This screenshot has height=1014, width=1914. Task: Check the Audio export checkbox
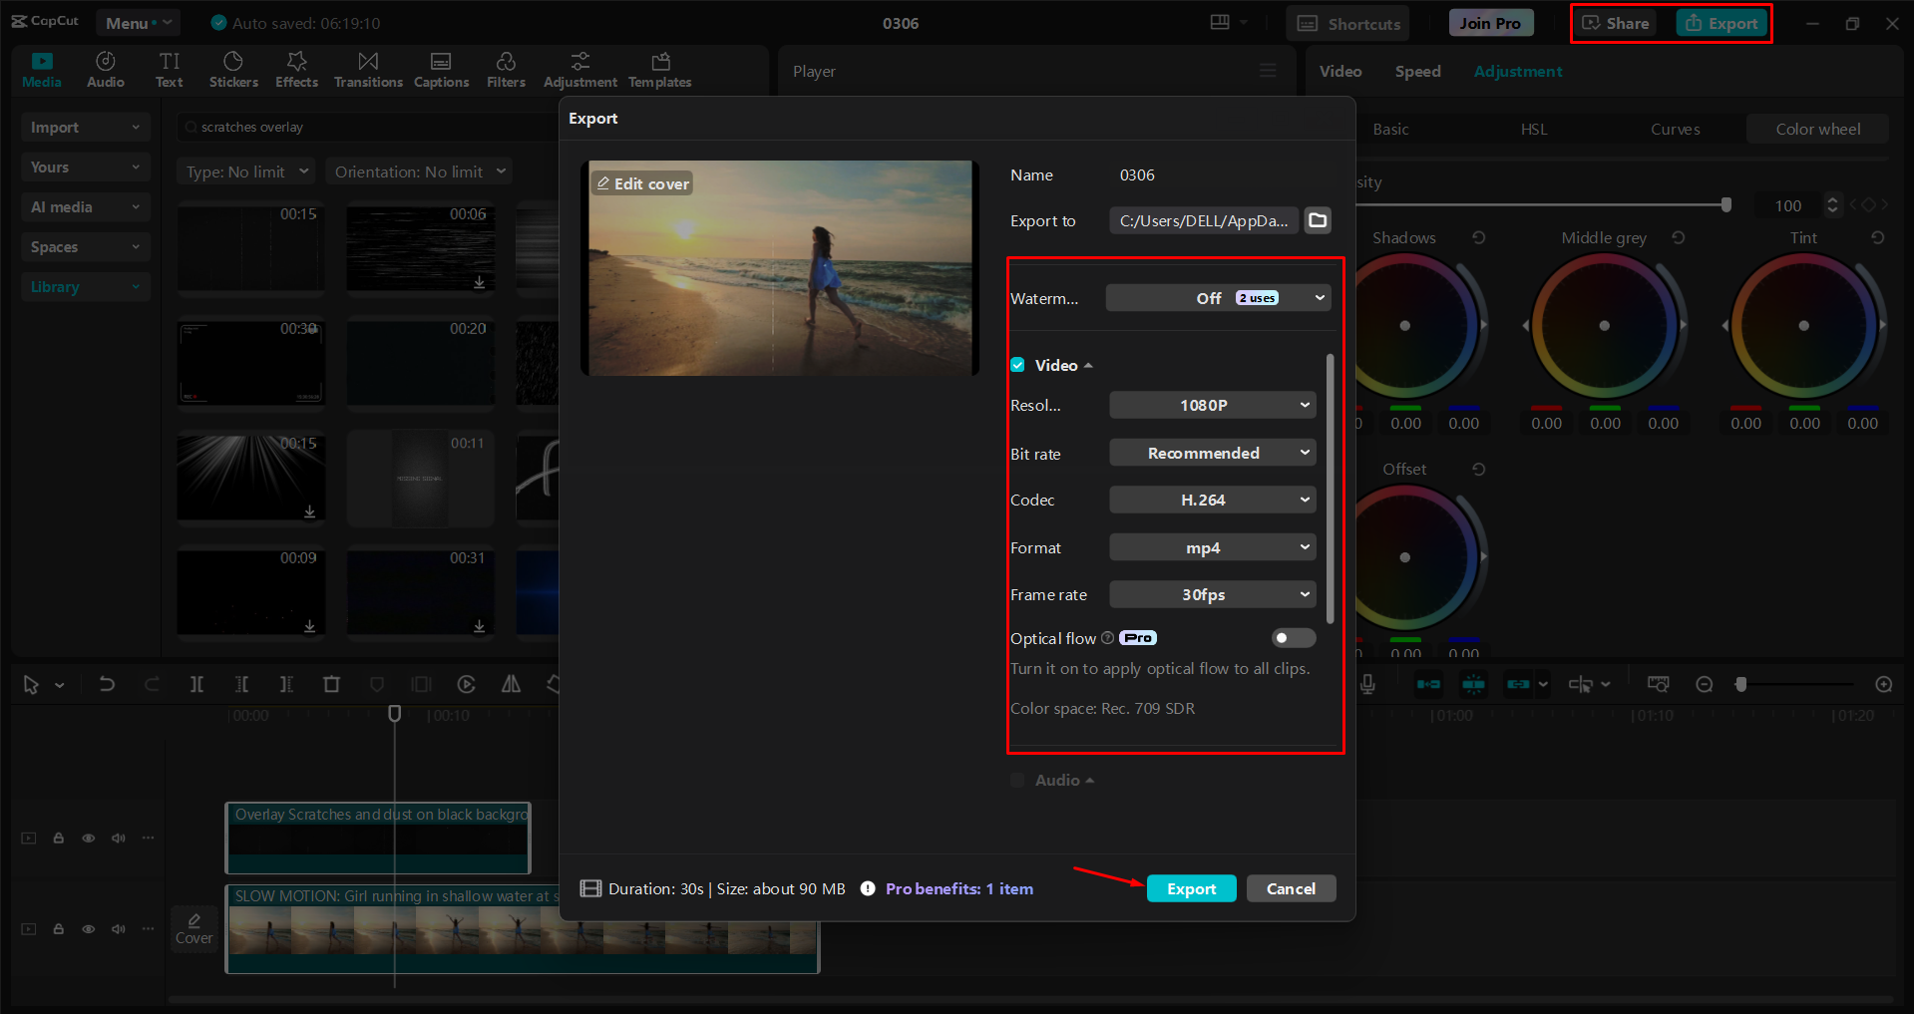point(1017,780)
